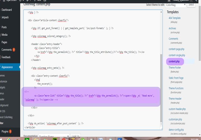Open the Widgets submenu link
The height and width of the screenshot is (140, 201).
click(x=3, y=87)
